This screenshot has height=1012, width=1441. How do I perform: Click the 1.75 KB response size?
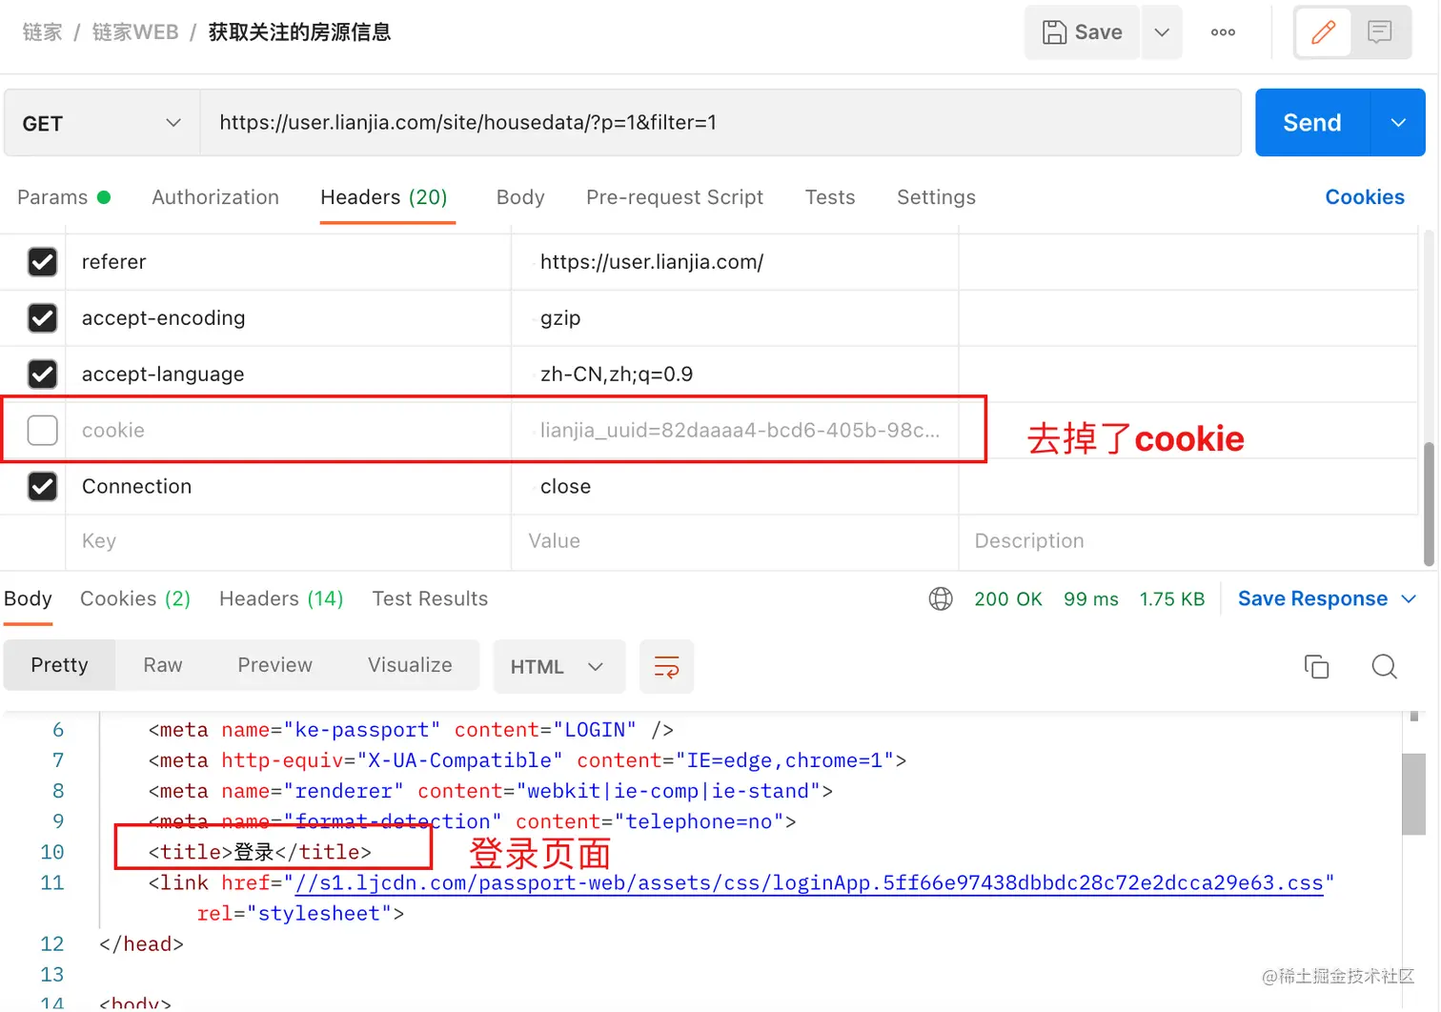pos(1172,599)
